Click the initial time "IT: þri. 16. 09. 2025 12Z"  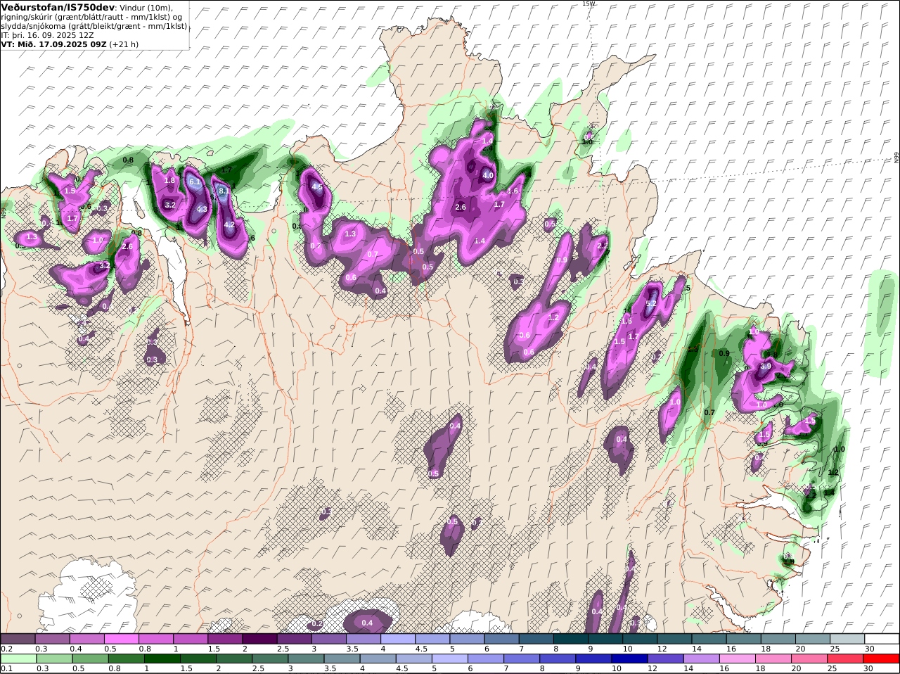click(x=49, y=34)
